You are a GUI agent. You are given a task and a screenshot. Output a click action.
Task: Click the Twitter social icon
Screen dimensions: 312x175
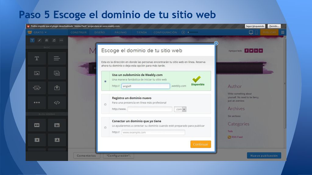tap(251, 51)
